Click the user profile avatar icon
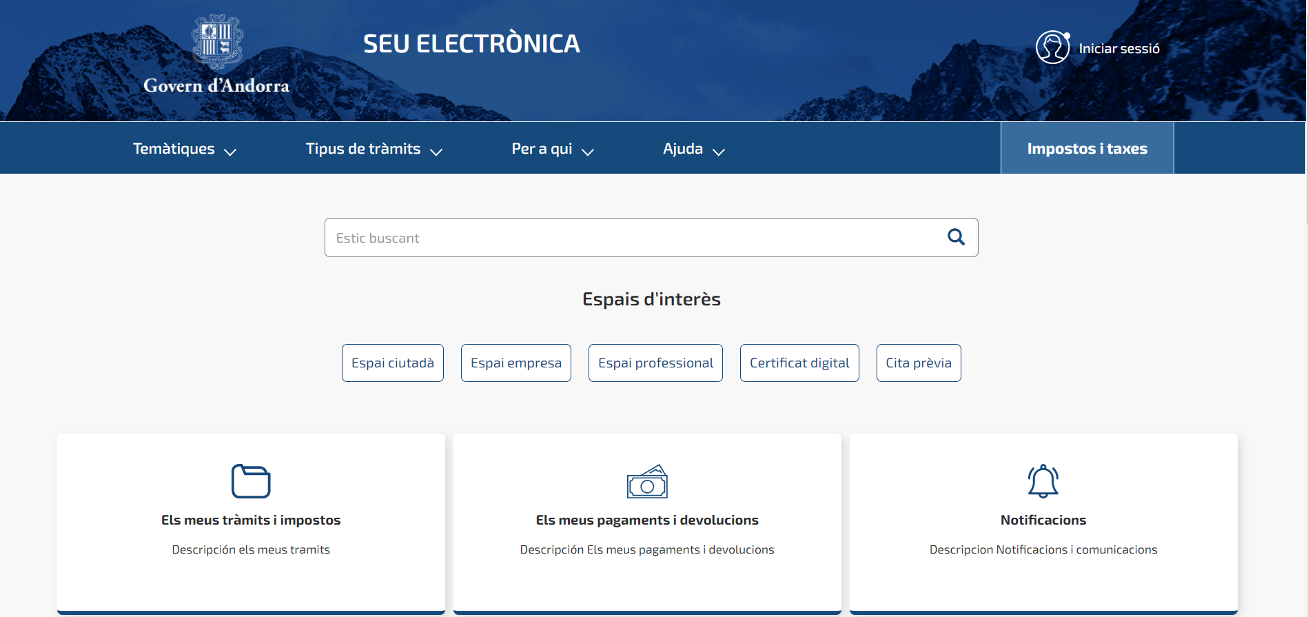The width and height of the screenshot is (1308, 617). point(1052,48)
